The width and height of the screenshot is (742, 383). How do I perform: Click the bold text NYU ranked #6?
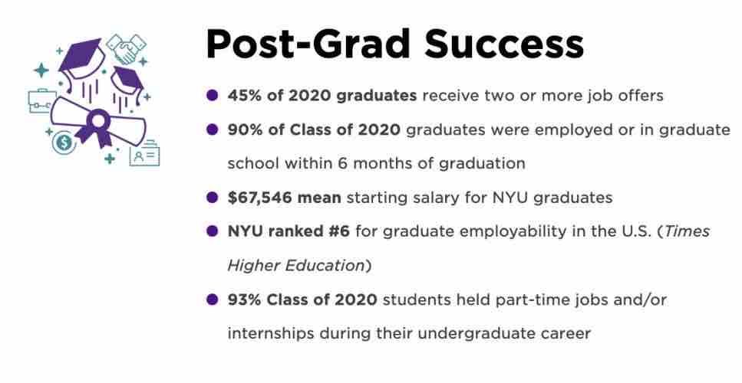coord(289,231)
